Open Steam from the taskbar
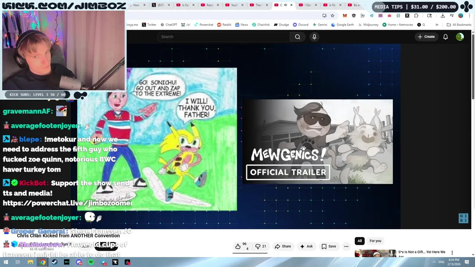 (55, 262)
